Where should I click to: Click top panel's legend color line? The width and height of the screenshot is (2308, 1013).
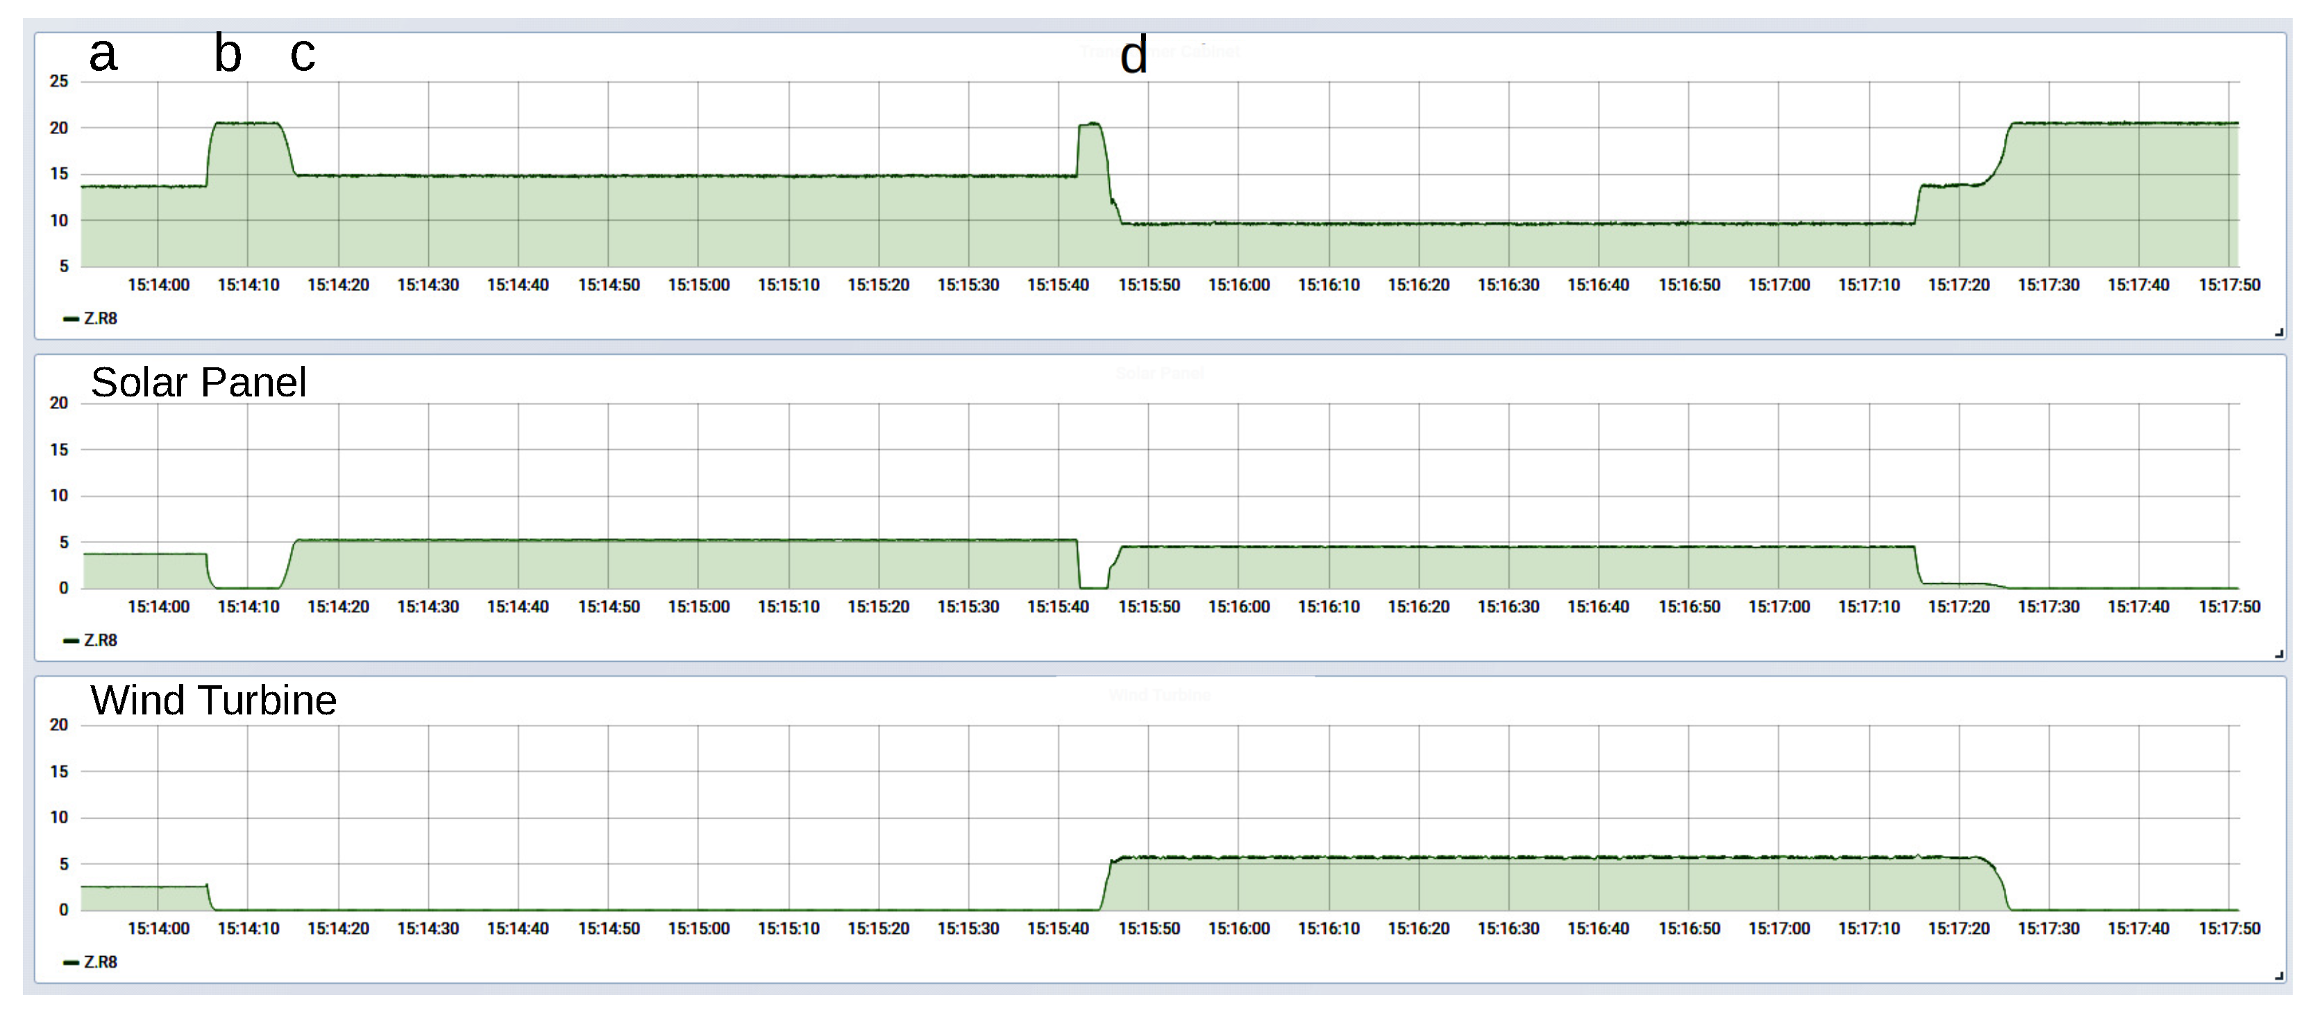[x=71, y=319]
